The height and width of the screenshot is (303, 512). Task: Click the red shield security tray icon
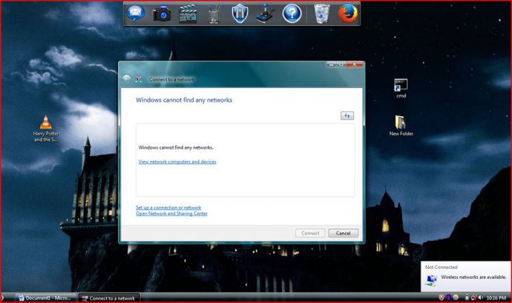point(442,298)
